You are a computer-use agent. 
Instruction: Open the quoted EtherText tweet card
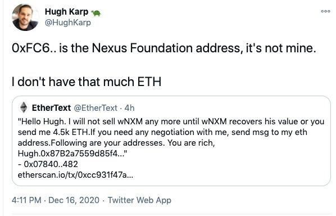(171, 141)
